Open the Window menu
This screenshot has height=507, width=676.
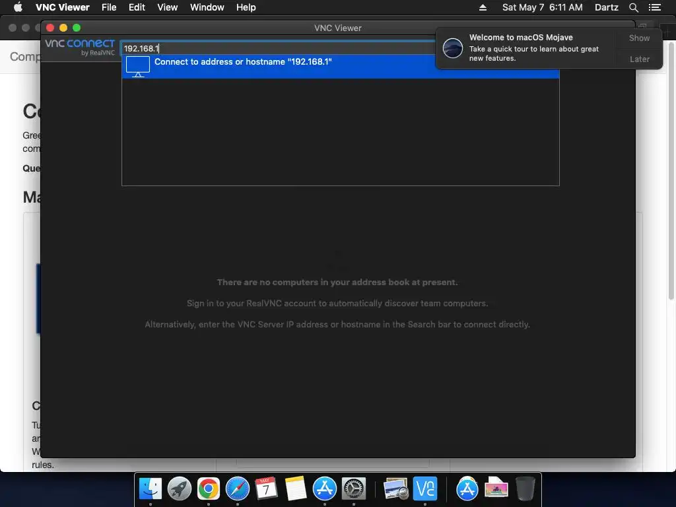tap(207, 7)
